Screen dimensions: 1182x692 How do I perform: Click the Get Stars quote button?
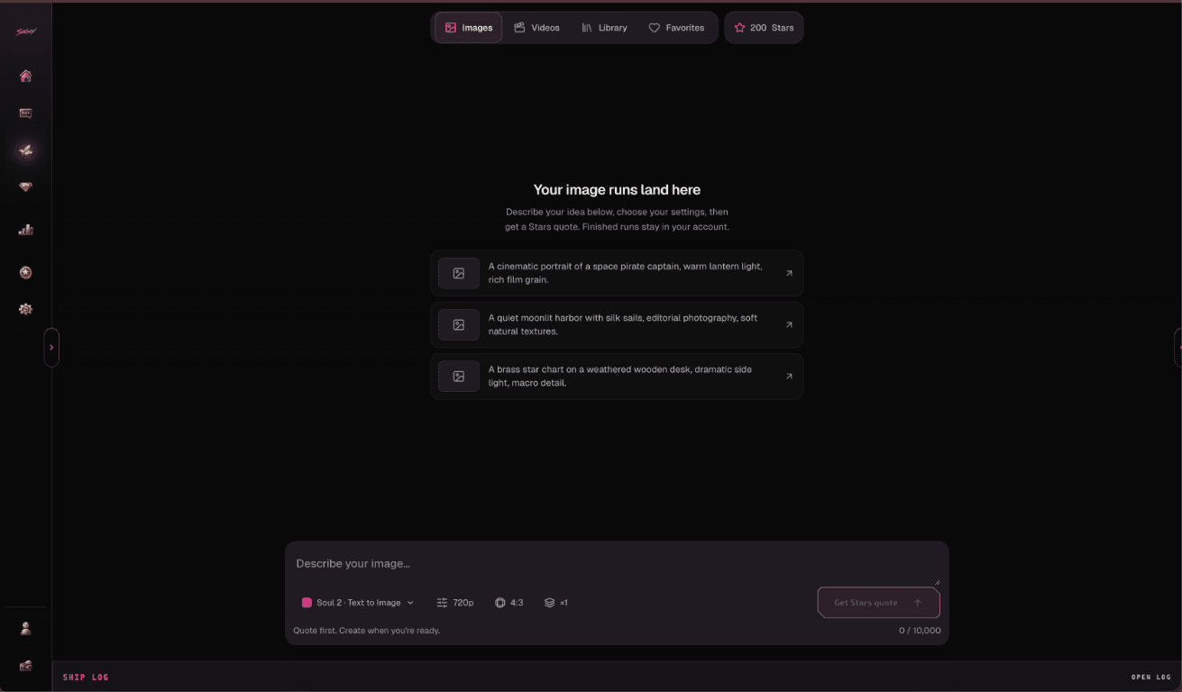click(x=878, y=603)
